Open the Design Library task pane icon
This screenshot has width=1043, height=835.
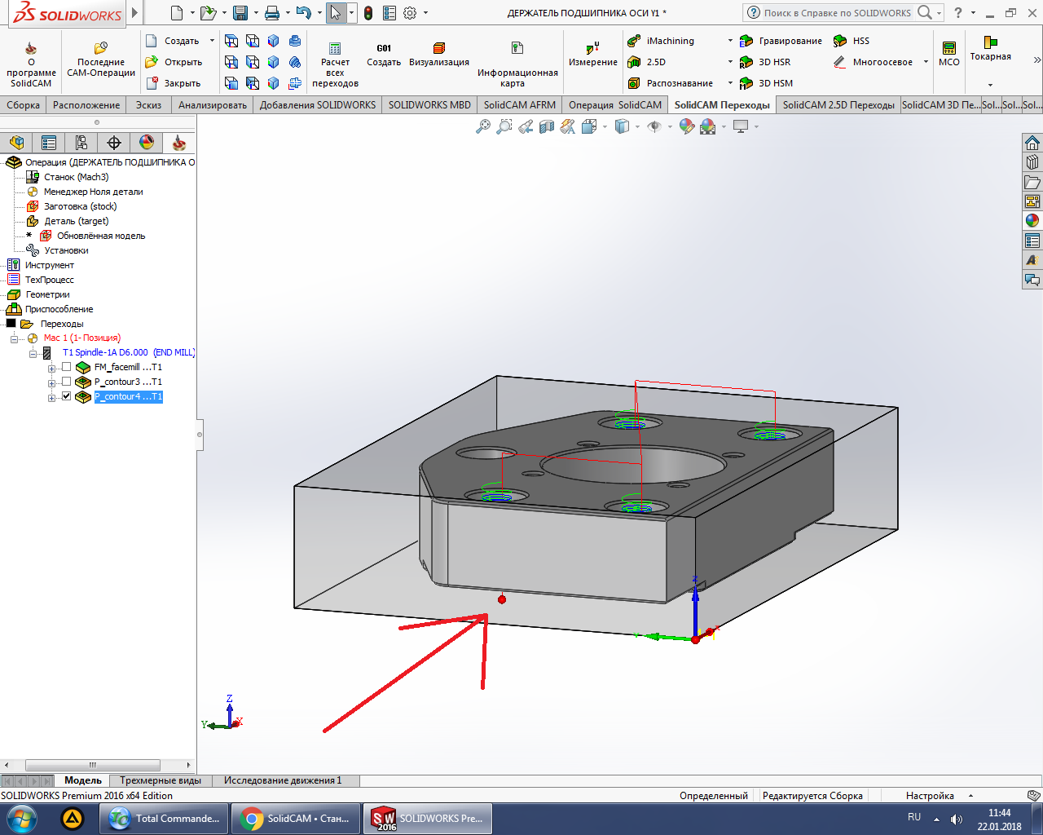(1032, 162)
